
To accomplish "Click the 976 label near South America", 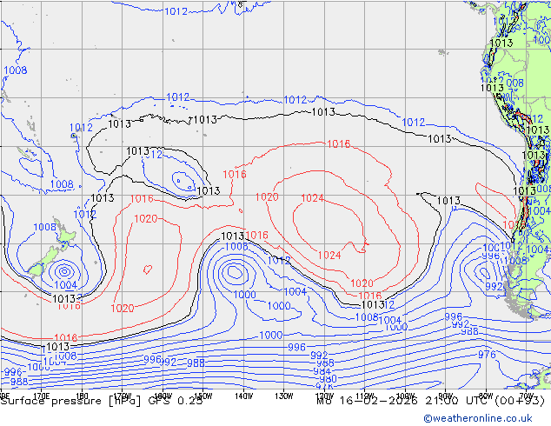I will [487, 355].
